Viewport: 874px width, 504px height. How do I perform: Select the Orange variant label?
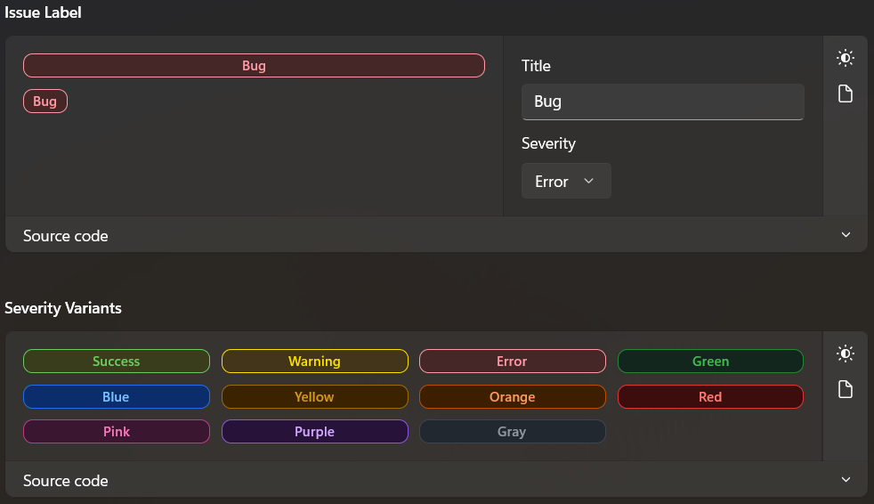coord(513,397)
